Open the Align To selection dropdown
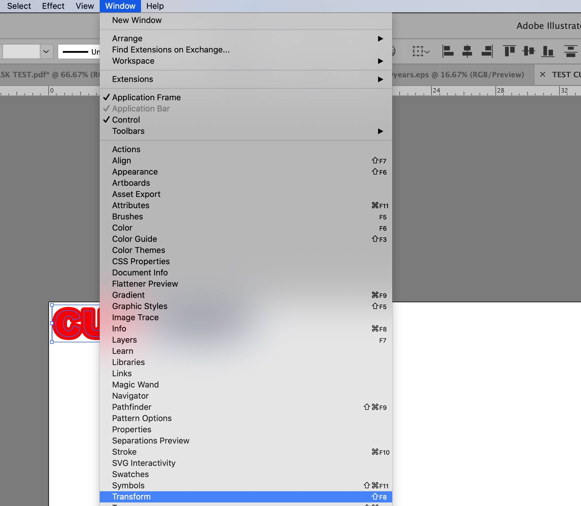The width and height of the screenshot is (581, 506). [x=421, y=52]
